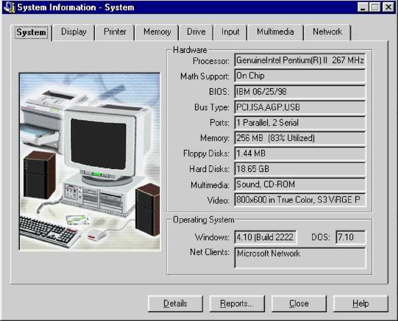Open the Input tab
The width and height of the screenshot is (398, 321).
(x=230, y=32)
